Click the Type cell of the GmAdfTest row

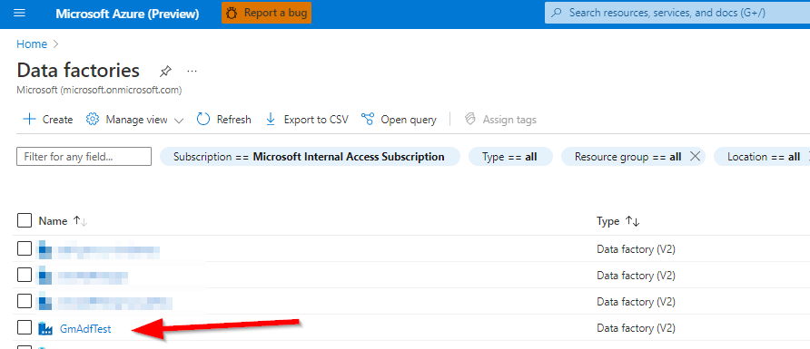pos(636,328)
